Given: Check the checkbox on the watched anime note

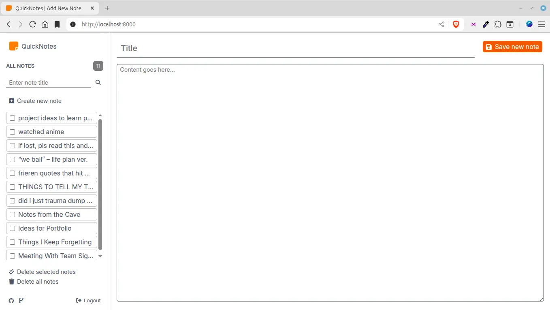Looking at the screenshot, I should point(12,131).
